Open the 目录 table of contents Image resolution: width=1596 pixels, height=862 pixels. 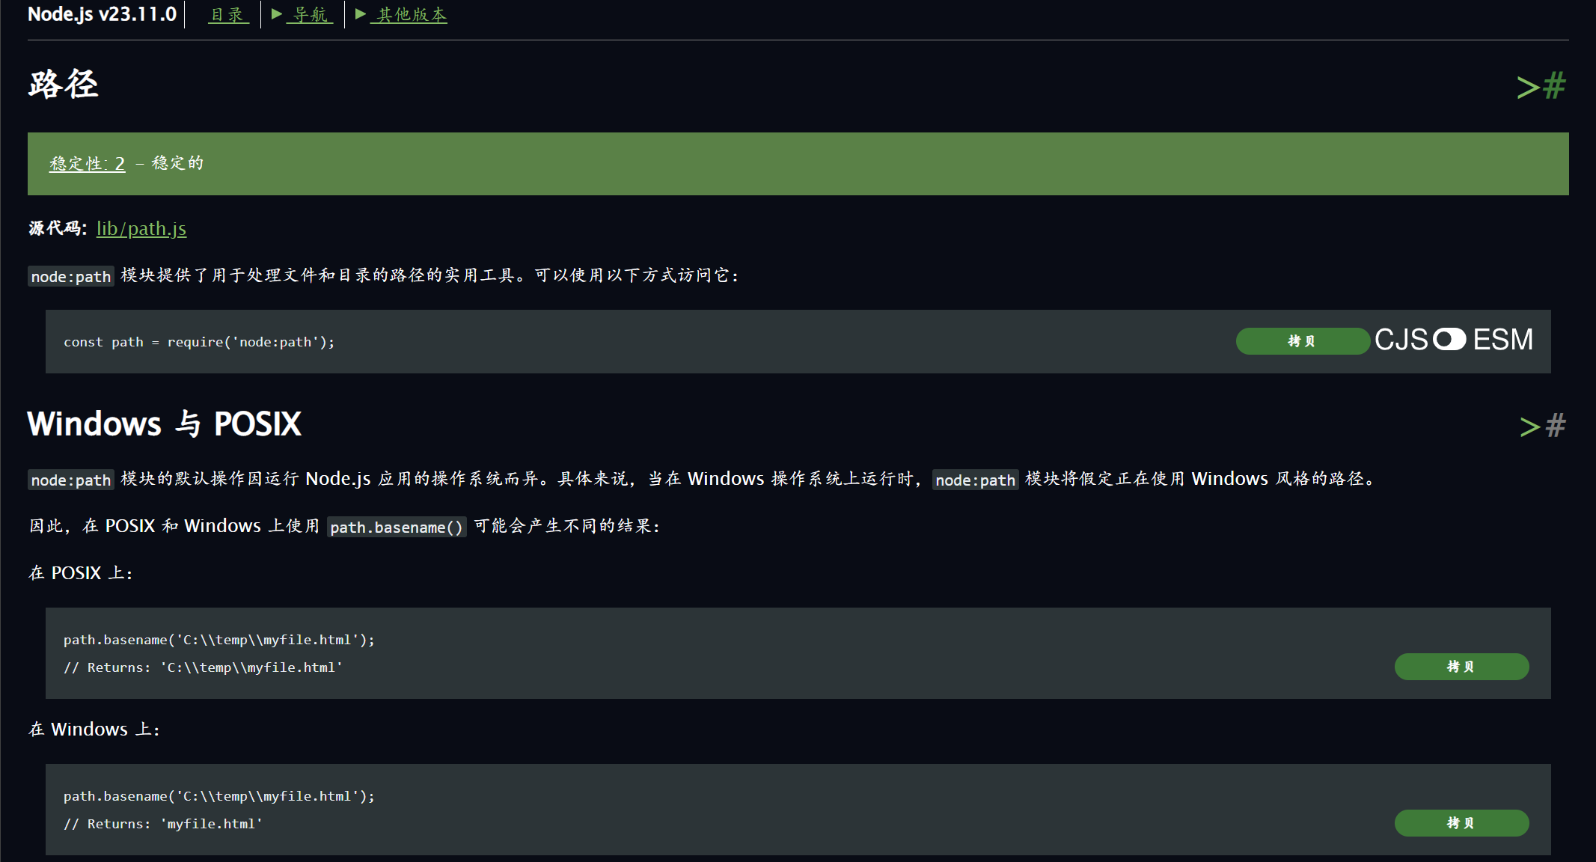coord(228,14)
